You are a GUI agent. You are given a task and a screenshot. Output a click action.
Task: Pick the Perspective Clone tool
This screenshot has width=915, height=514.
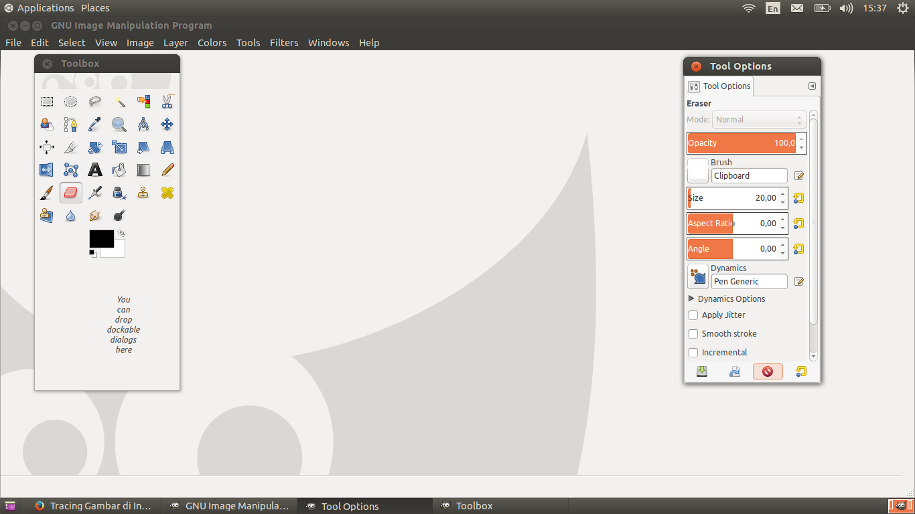47,216
